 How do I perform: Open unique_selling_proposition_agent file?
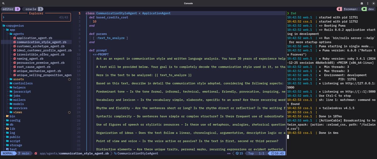pos(44,75)
